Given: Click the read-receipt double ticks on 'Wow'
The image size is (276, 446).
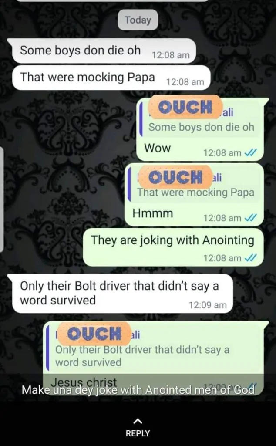Looking at the screenshot, I should pyautogui.click(x=251, y=153).
